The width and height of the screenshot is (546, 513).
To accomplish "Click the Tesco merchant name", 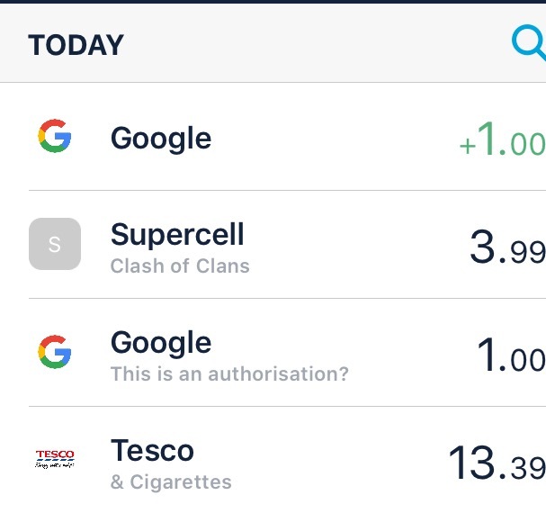I will tap(152, 450).
